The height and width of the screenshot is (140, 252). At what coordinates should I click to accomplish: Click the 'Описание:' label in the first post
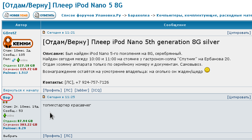pos(53,54)
